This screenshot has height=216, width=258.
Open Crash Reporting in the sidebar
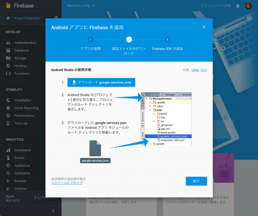coord(26,108)
